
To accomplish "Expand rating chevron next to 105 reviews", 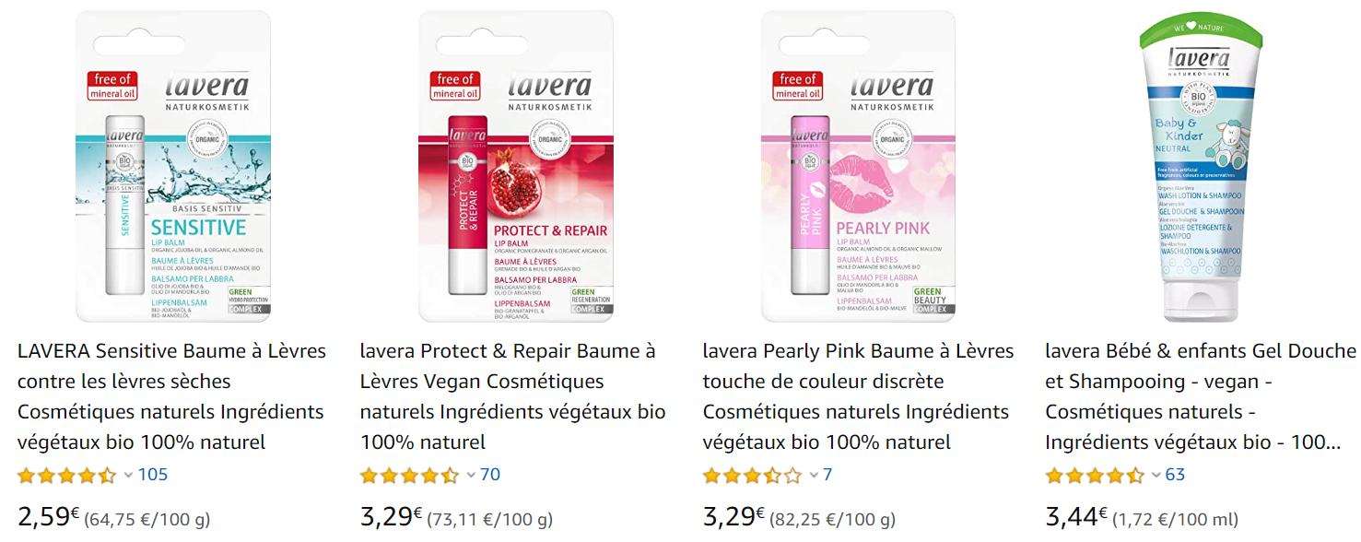I will point(128,476).
